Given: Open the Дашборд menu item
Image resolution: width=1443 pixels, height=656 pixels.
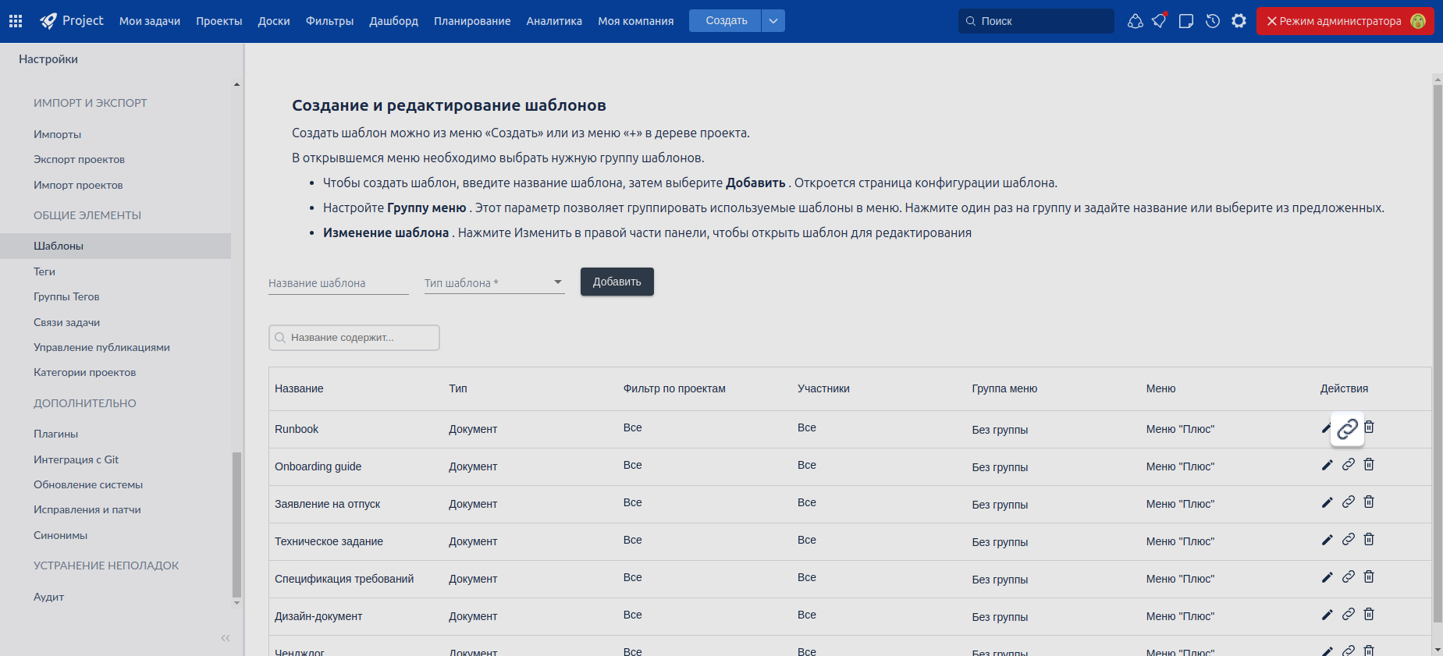Looking at the screenshot, I should point(393,21).
